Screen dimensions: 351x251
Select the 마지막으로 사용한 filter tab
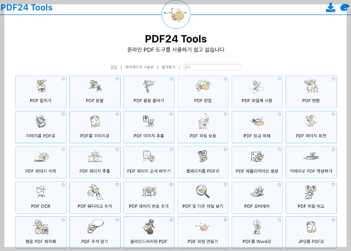(140, 67)
